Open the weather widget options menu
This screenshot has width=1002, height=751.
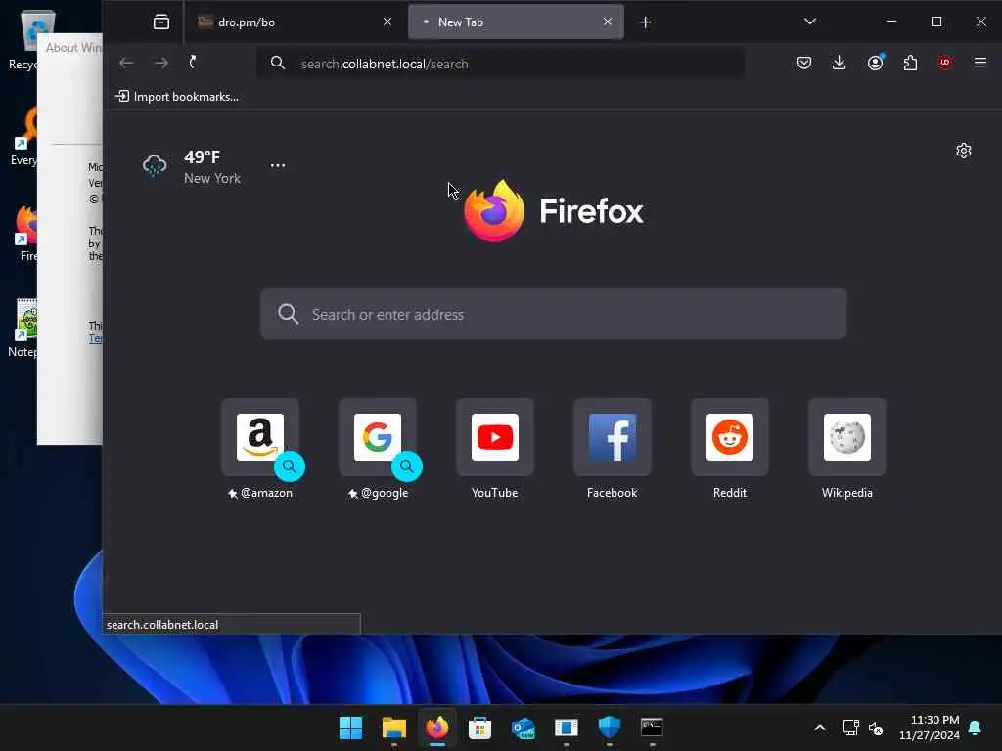(x=277, y=165)
